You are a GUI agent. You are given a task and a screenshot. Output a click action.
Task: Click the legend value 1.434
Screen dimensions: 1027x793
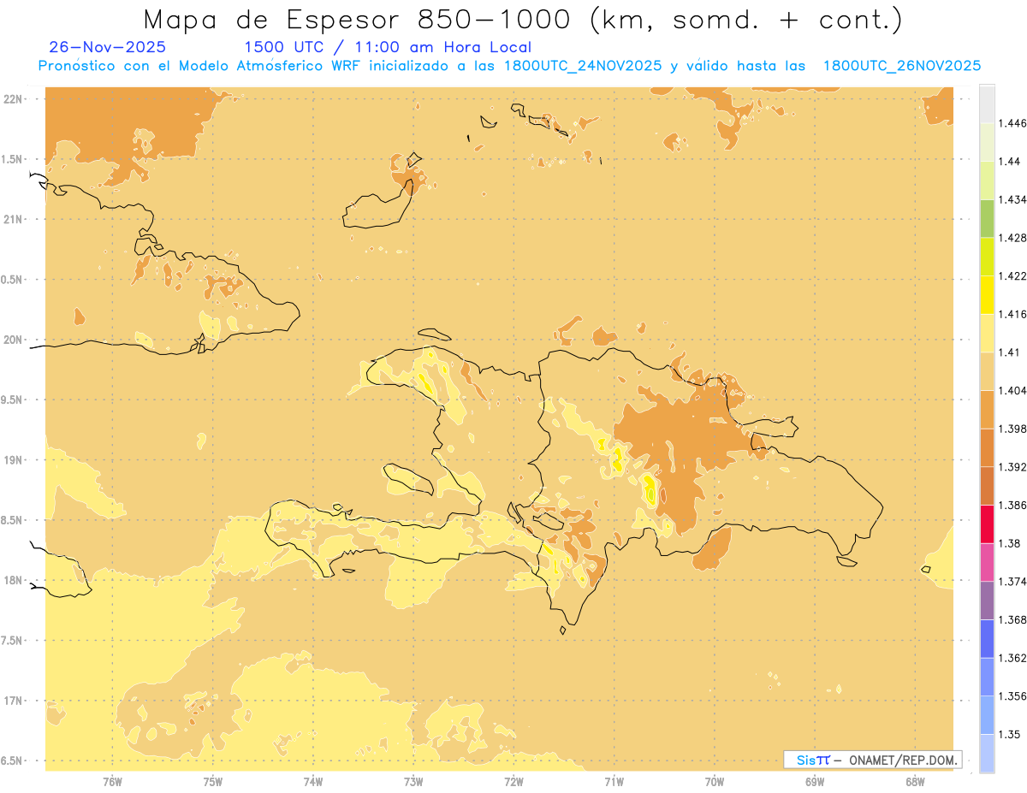click(1014, 199)
